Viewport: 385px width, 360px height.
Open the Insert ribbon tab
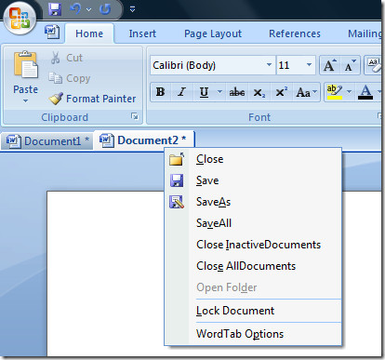[142, 33]
